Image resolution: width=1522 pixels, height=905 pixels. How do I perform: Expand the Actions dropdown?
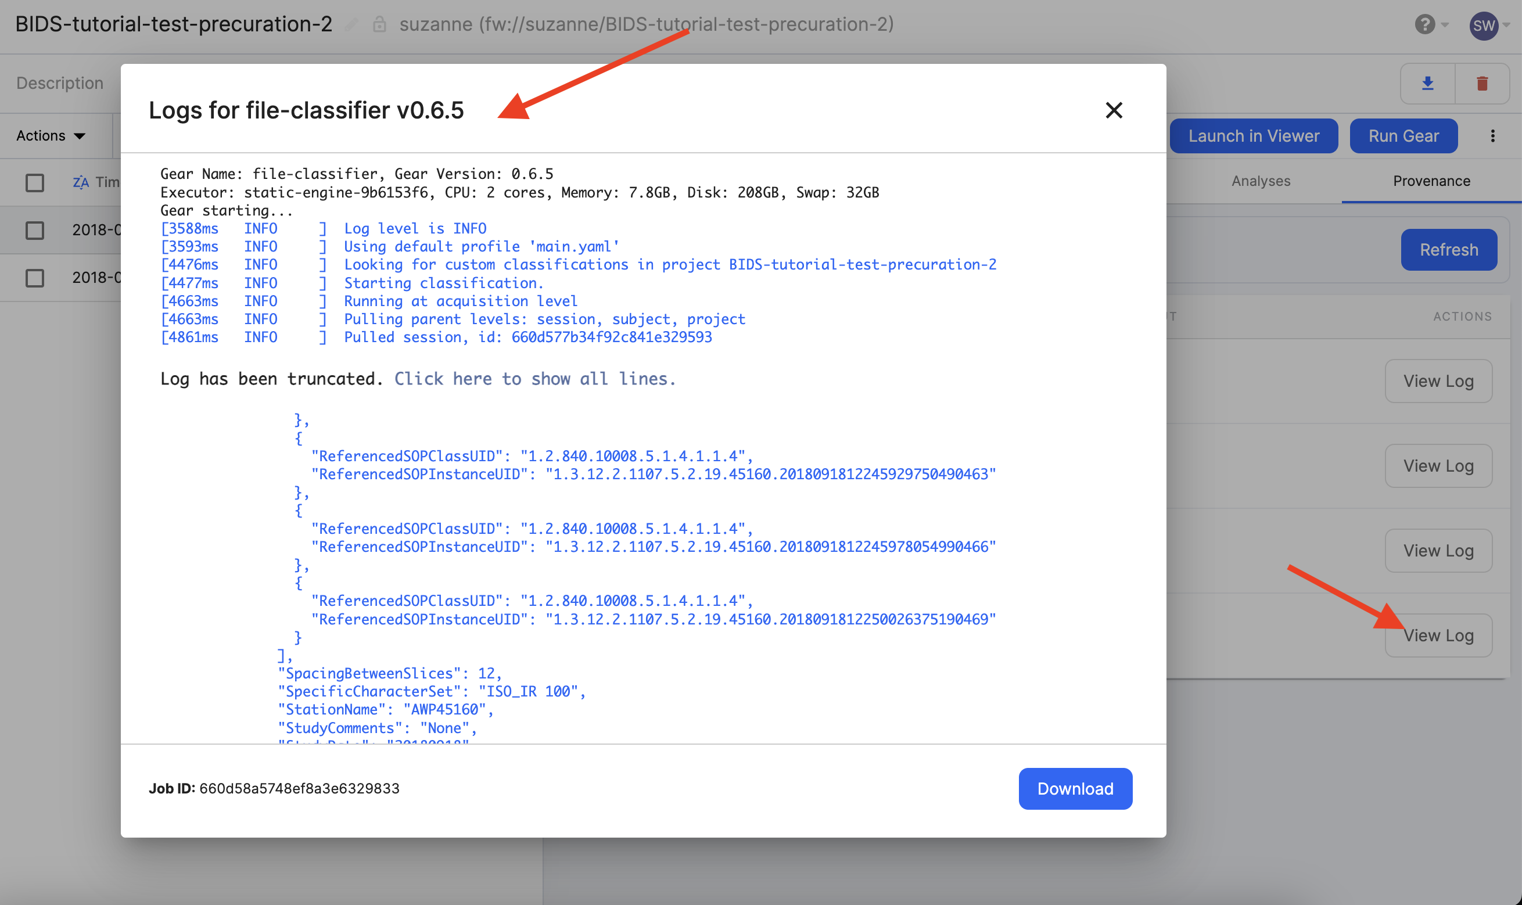51,135
